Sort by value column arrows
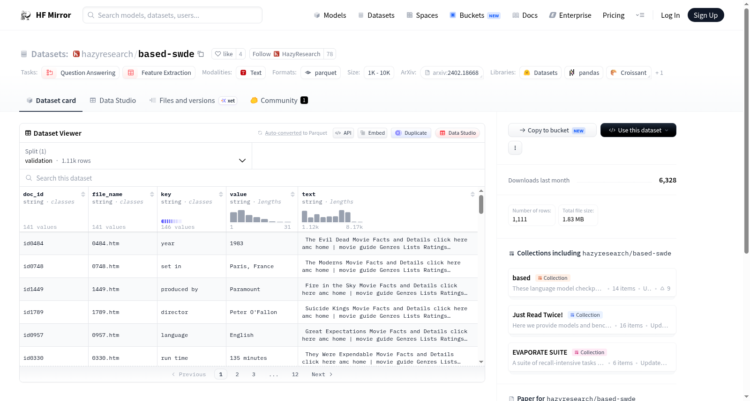750x401 pixels. (292, 194)
